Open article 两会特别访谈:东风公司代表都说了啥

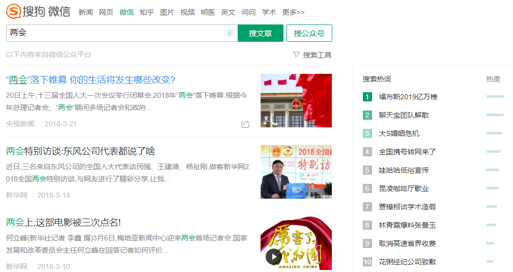point(80,151)
